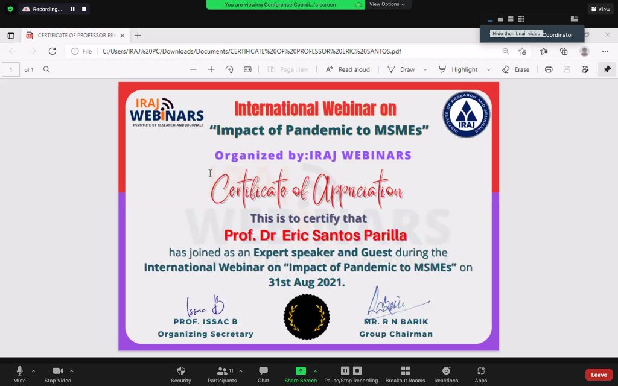
Task: Open the Security shield icon
Action: (180, 371)
